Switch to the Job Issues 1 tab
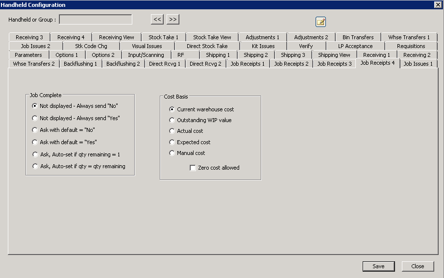Screen dimensions: 444x278 (418, 64)
